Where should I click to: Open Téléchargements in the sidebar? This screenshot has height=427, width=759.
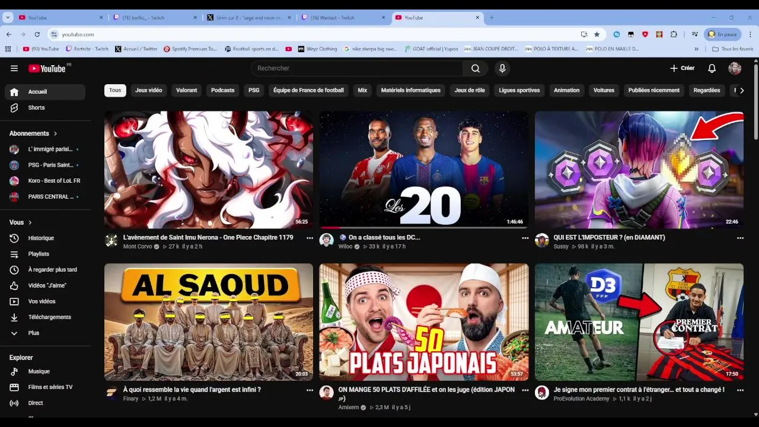pos(45,317)
